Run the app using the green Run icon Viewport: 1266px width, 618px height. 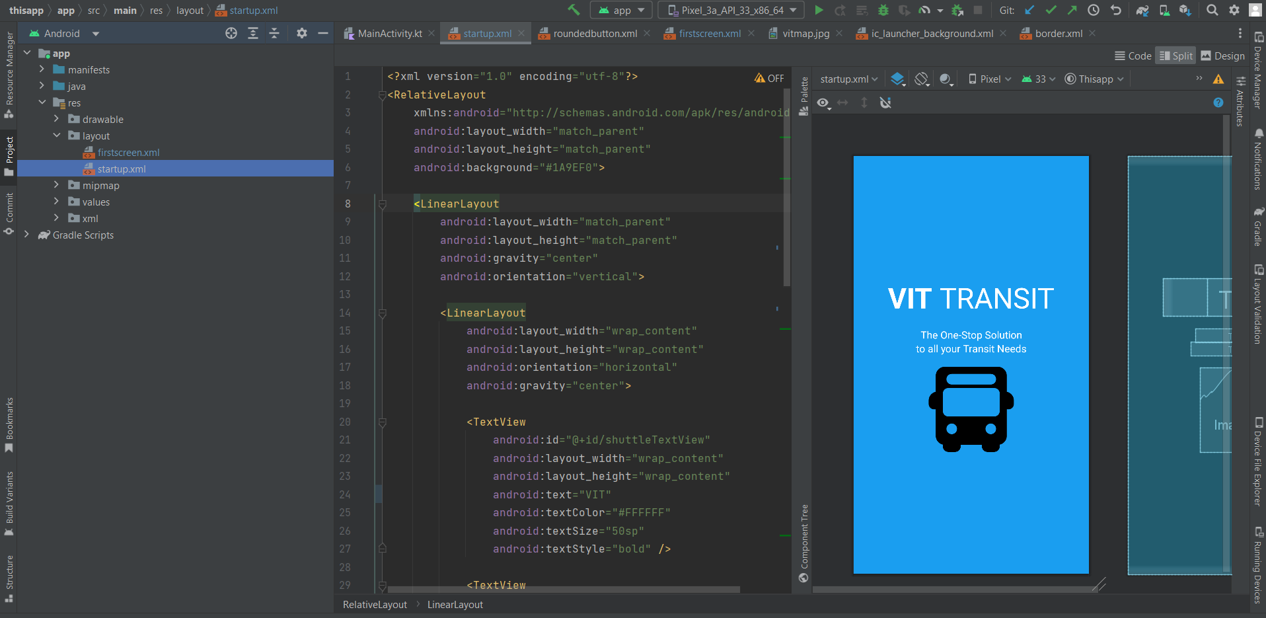click(819, 10)
